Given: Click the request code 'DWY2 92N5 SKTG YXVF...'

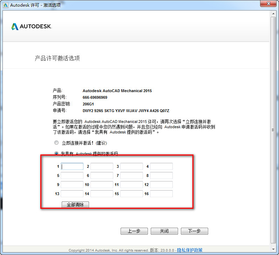Looking at the screenshot, I should [x=126, y=111].
